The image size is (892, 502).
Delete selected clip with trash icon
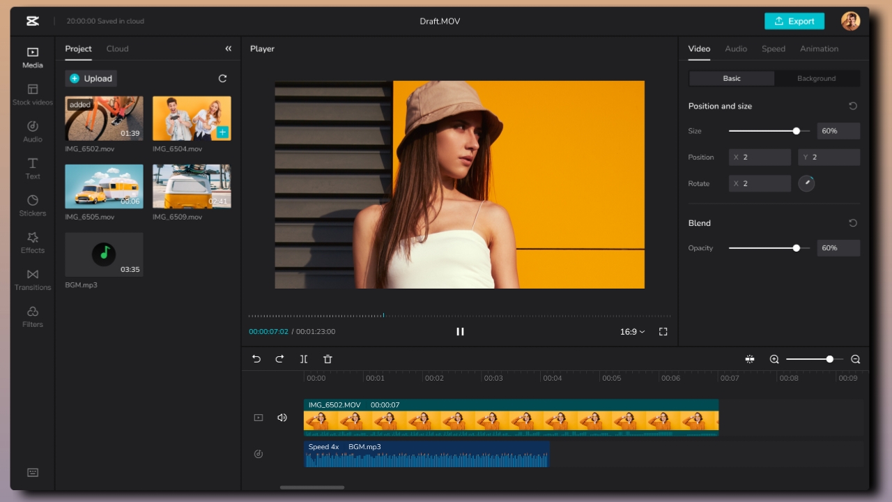point(328,359)
